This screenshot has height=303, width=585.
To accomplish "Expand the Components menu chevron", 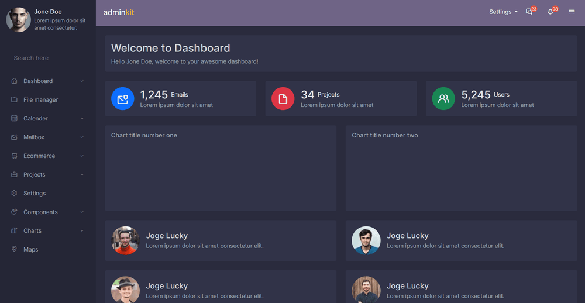I will click(82, 212).
